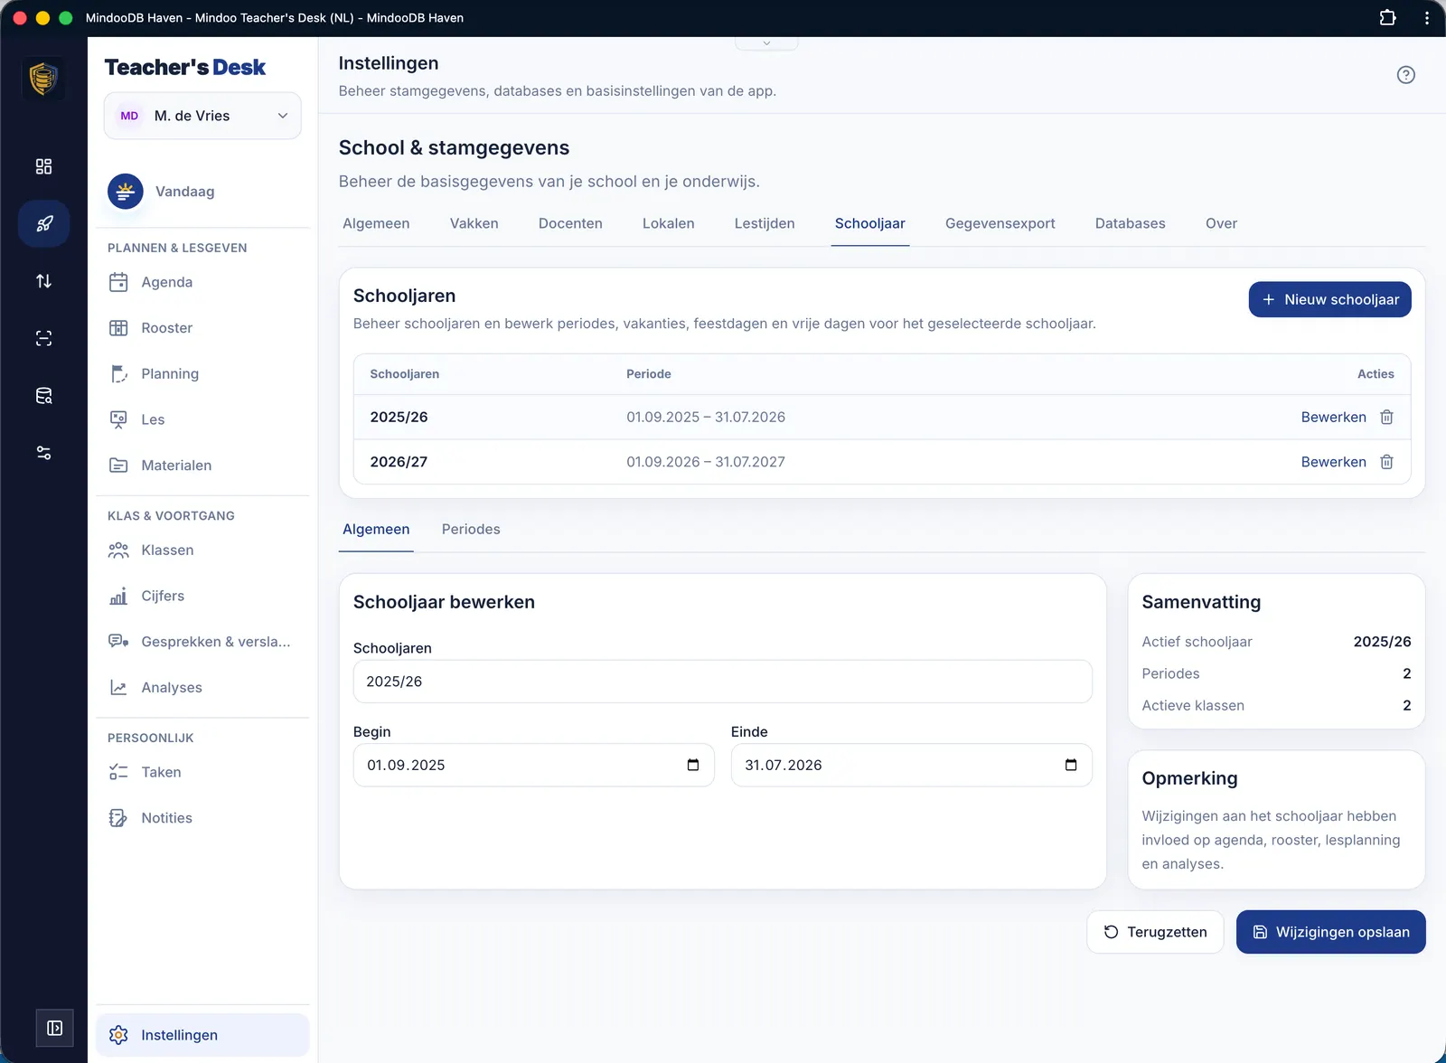
Task: Select the rocket icon in left rail
Action: [43, 223]
